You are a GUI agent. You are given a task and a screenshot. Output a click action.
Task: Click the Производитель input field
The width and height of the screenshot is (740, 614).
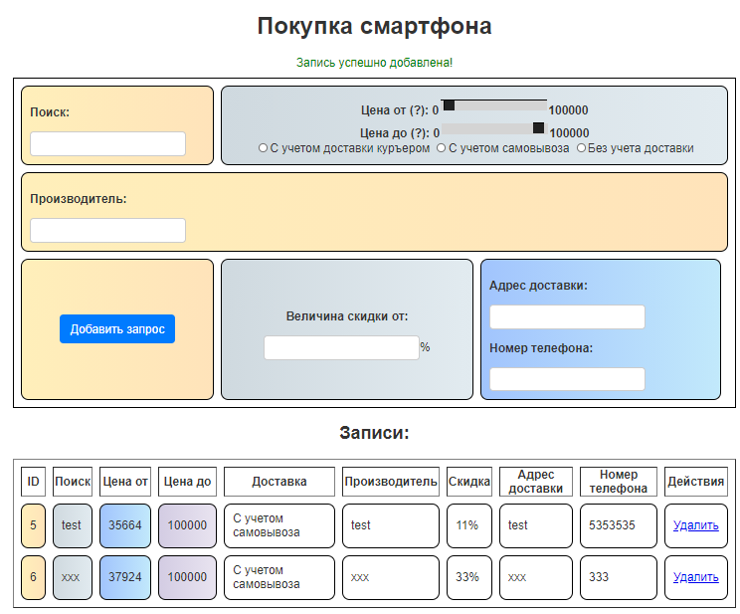[107, 231]
